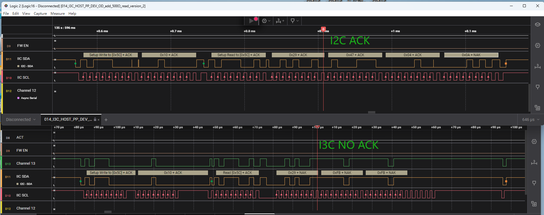Open the Help menu
544x215 pixels.
click(72, 14)
